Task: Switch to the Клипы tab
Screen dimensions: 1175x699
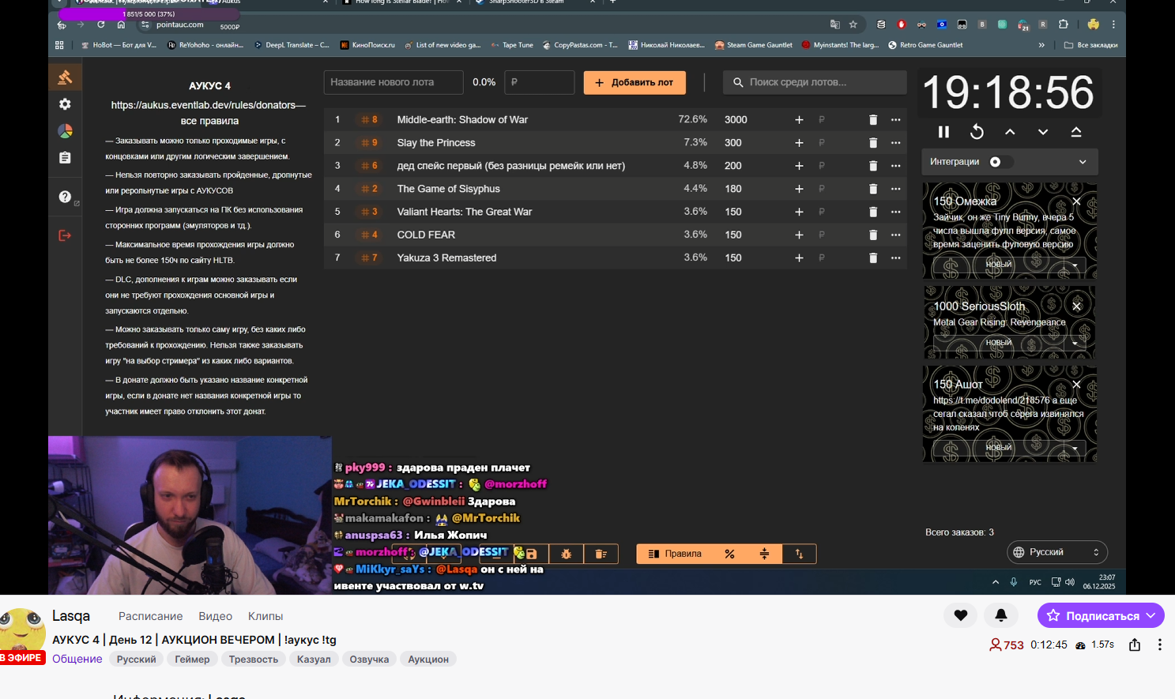Action: tap(266, 616)
